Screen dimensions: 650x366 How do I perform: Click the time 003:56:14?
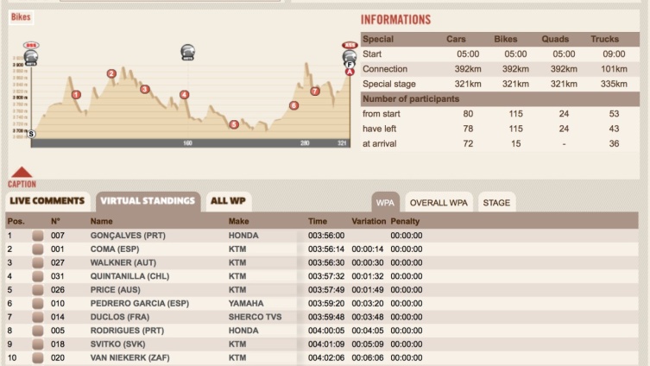click(x=326, y=249)
